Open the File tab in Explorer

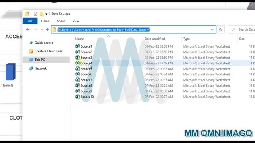click(30, 21)
